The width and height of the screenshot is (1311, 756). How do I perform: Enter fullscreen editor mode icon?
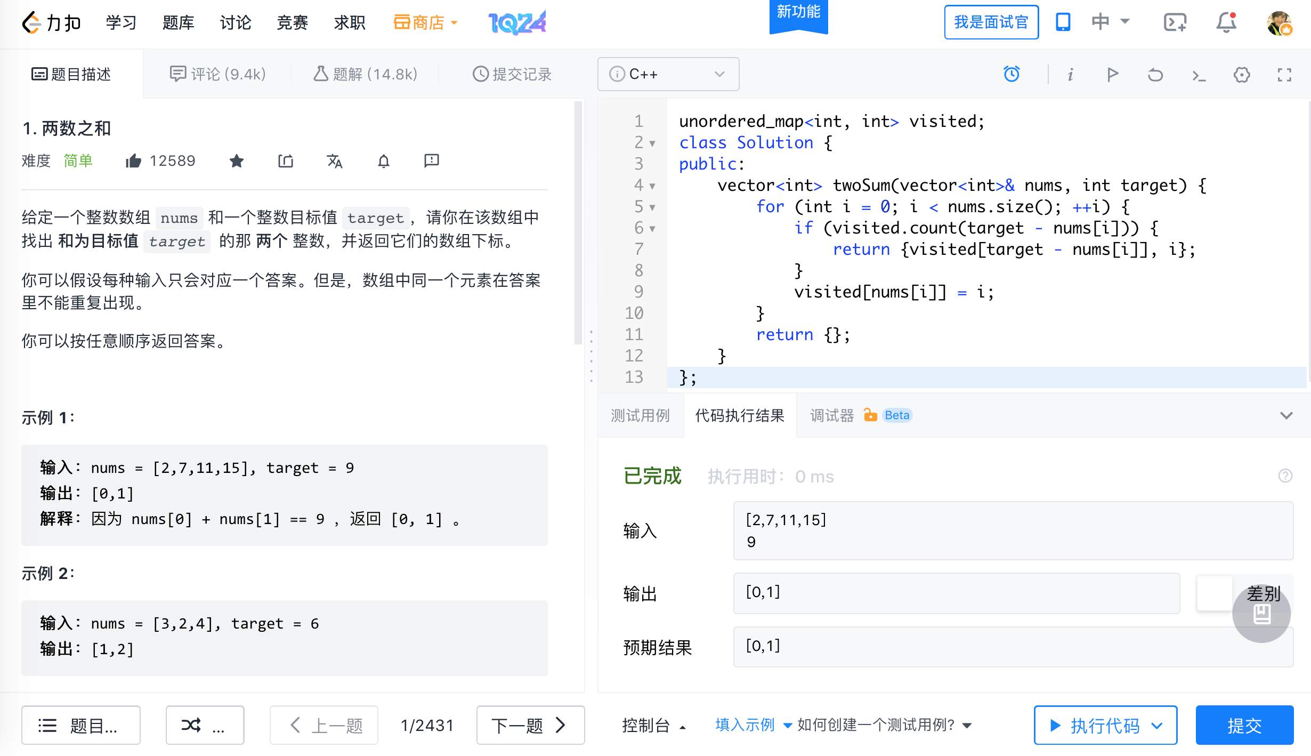tap(1284, 75)
